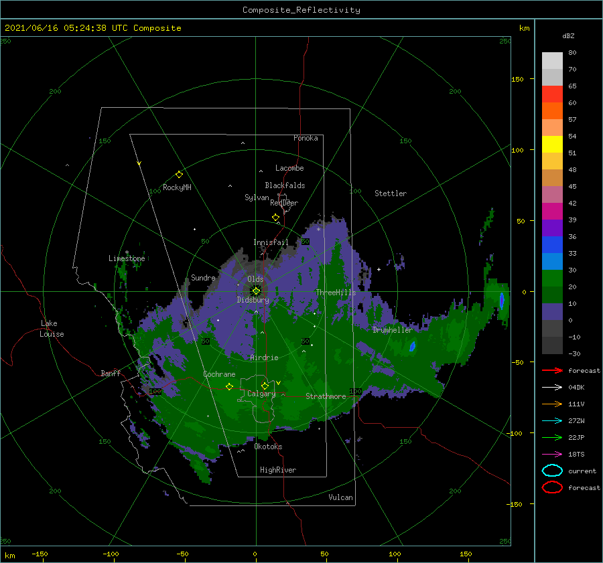Click the Innisfail label
This screenshot has height=563, width=603.
click(271, 242)
